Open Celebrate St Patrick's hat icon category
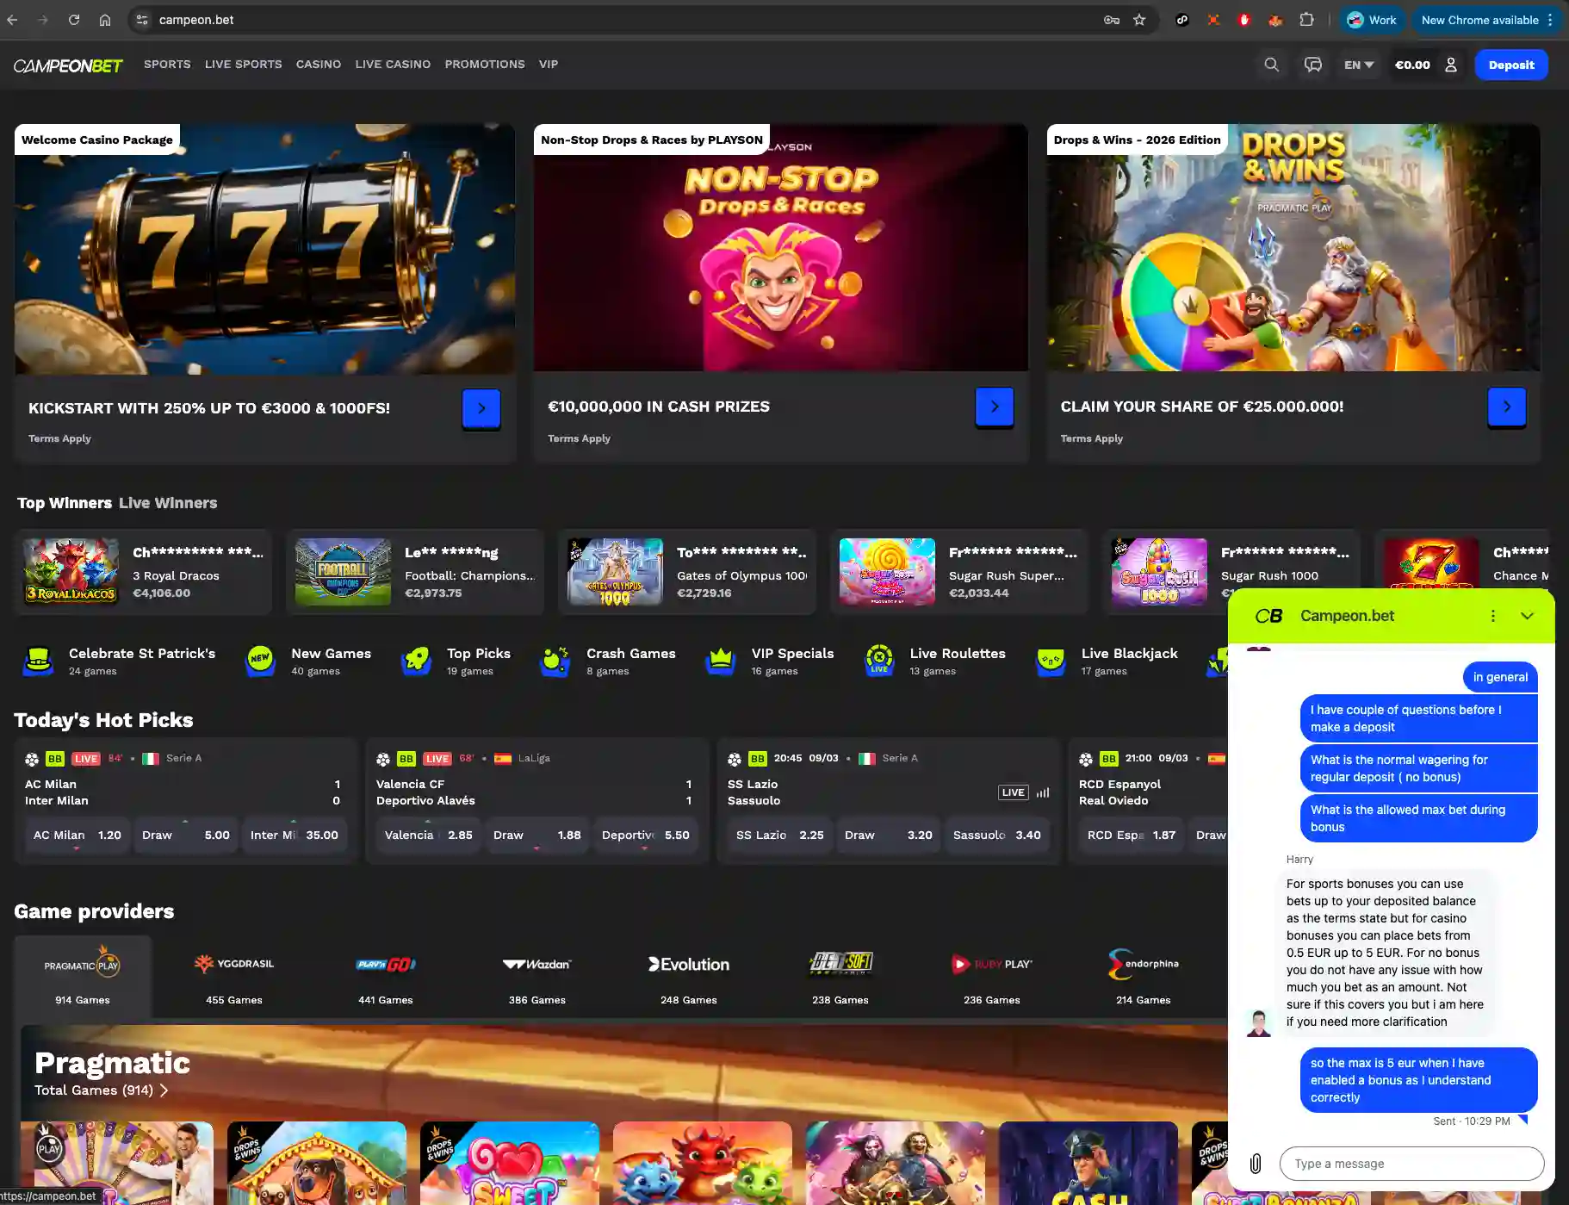Image resolution: width=1569 pixels, height=1205 pixels. pos(38,661)
